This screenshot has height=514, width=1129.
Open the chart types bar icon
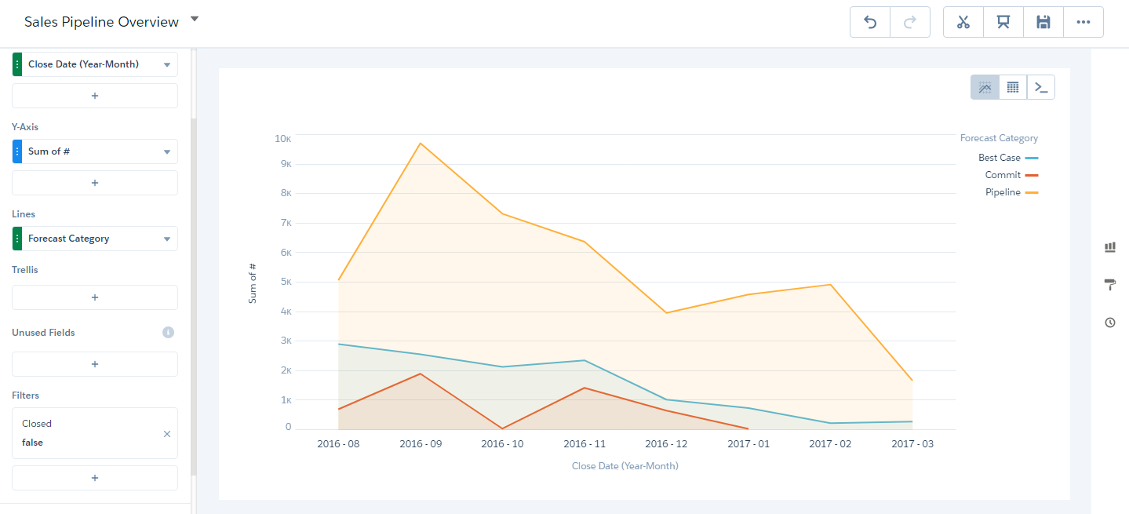(1110, 247)
